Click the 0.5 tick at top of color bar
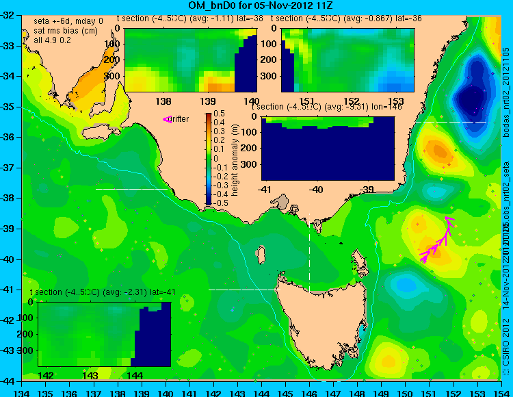 [219, 114]
